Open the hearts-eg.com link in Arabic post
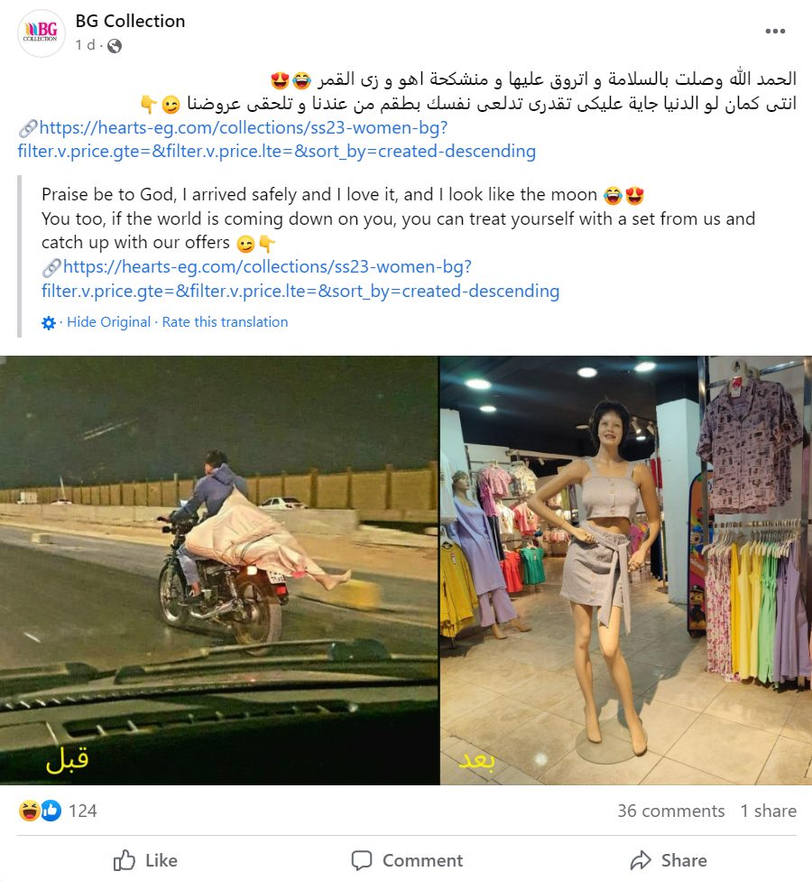The width and height of the screenshot is (812, 881). (x=277, y=139)
